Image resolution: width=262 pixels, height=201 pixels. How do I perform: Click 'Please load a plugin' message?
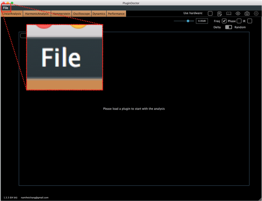[134, 109]
